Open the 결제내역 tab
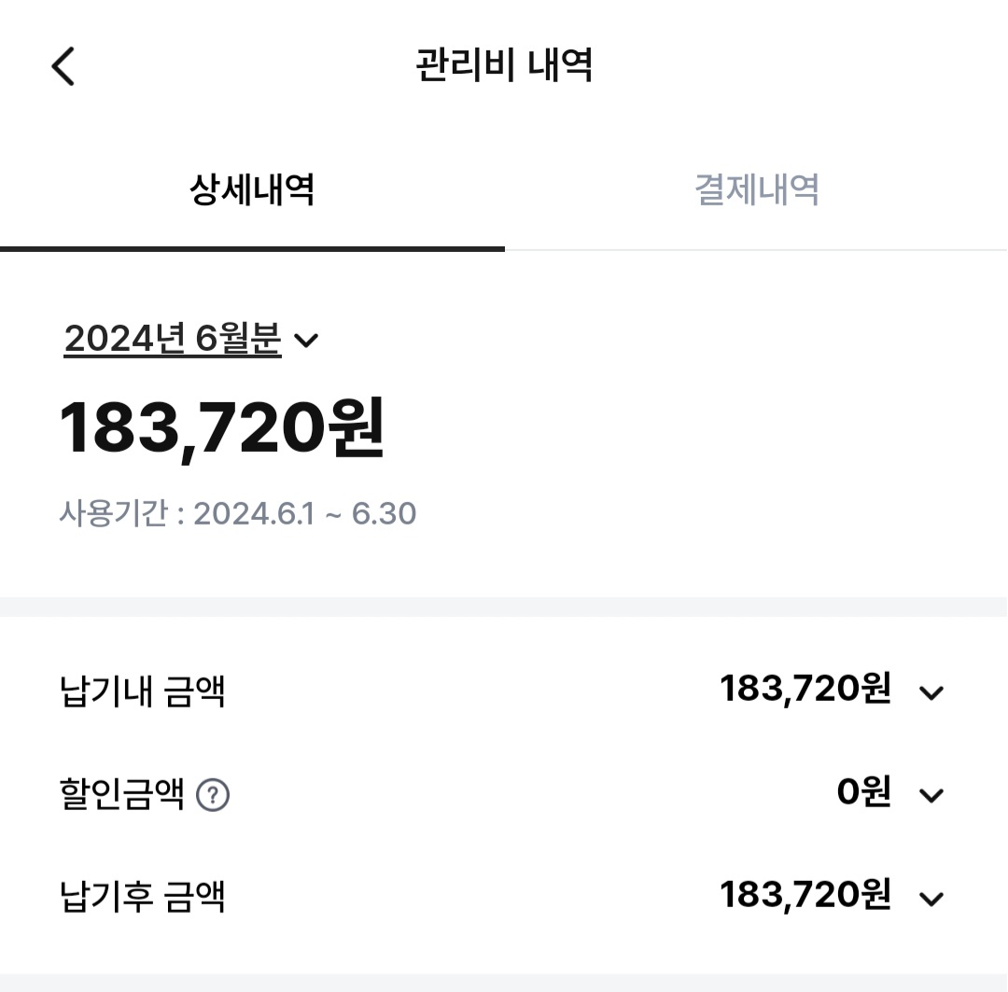The height and width of the screenshot is (992, 1008). click(x=756, y=190)
